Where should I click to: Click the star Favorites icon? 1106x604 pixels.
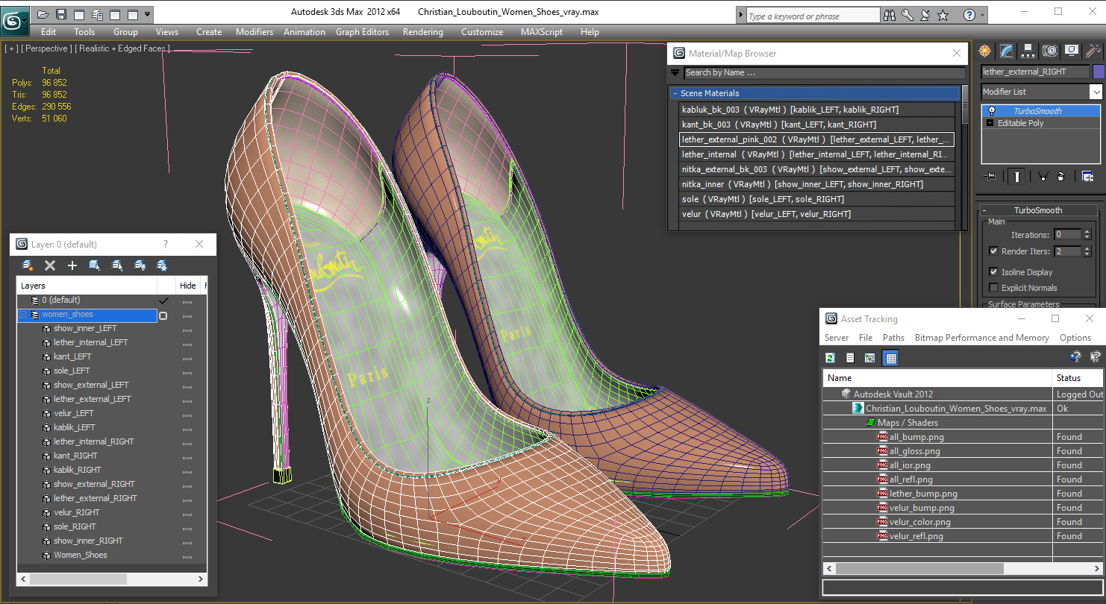pyautogui.click(x=943, y=15)
